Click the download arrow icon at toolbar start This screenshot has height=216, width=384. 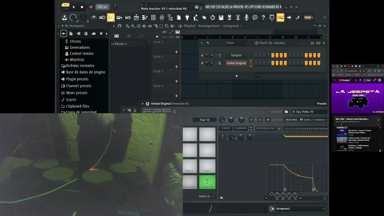point(64,17)
